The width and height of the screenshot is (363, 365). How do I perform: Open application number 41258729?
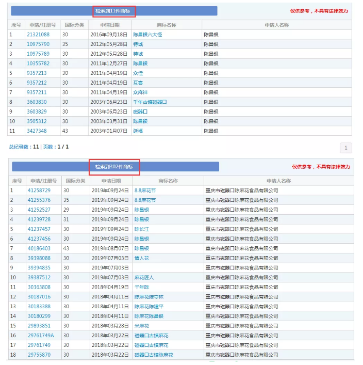pos(39,191)
